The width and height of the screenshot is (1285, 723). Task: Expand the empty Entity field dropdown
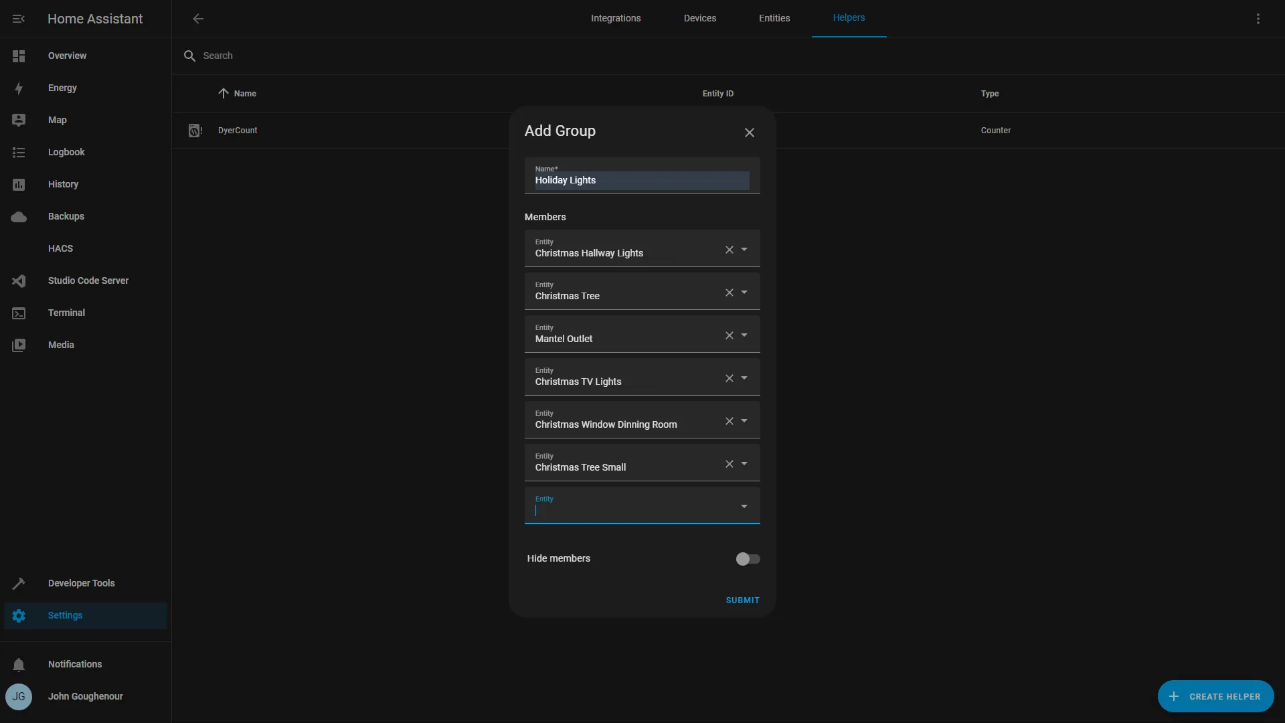(744, 505)
